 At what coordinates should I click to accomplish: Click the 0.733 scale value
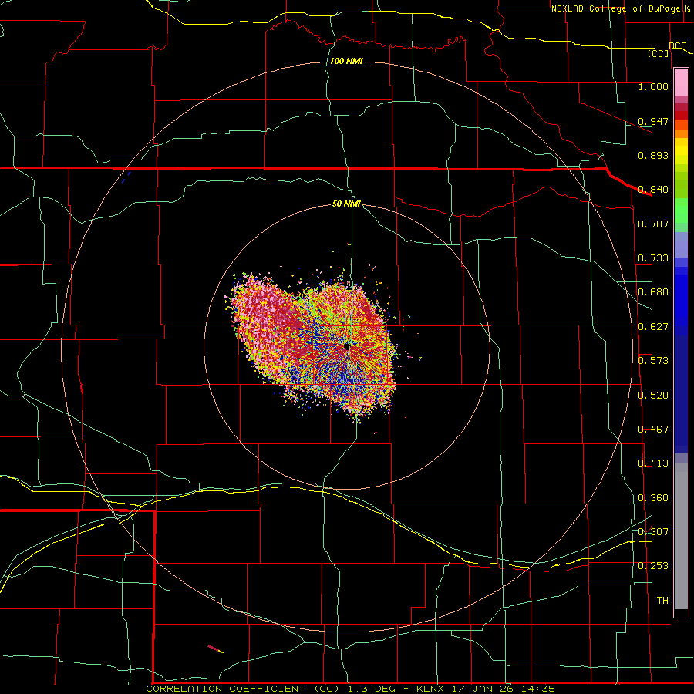(x=653, y=258)
